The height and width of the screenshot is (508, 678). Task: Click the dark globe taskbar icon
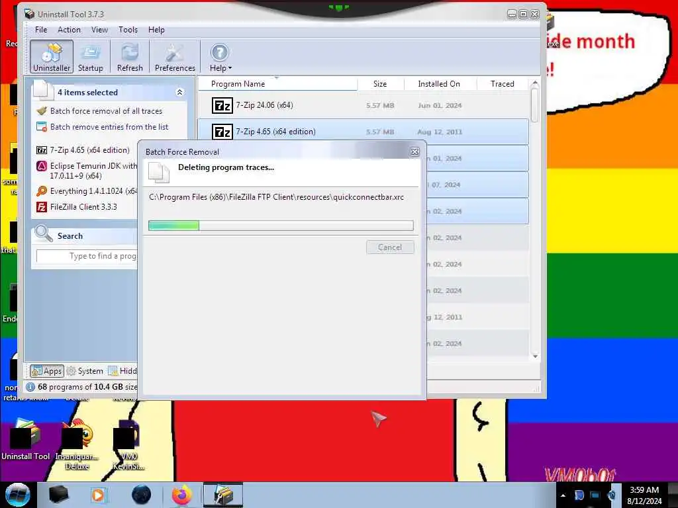coord(142,495)
